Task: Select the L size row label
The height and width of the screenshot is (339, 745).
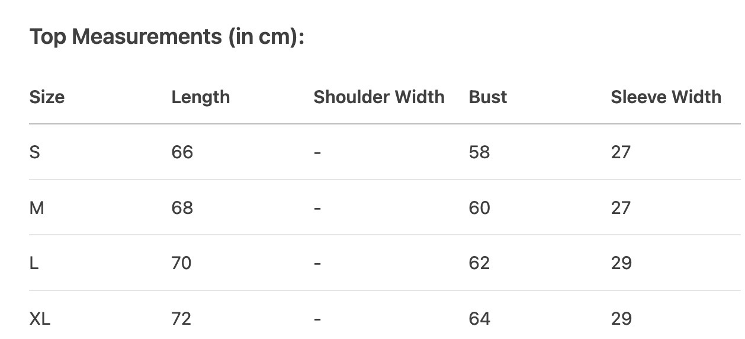Action: click(34, 263)
